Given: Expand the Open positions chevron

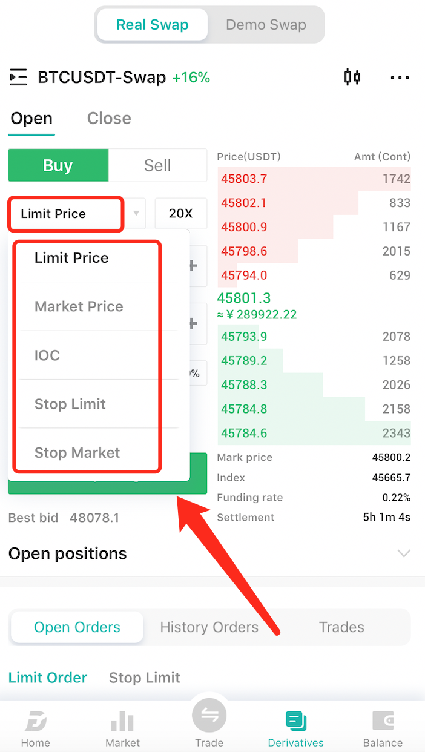Looking at the screenshot, I should click(x=404, y=553).
